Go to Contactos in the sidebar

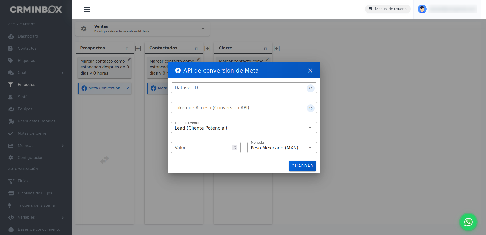[x=27, y=48]
